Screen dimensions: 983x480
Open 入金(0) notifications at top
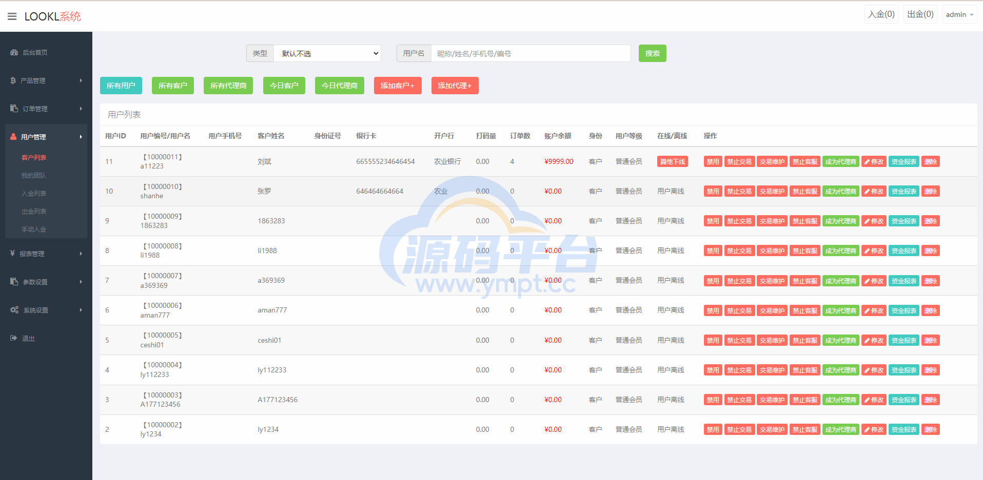coord(881,14)
